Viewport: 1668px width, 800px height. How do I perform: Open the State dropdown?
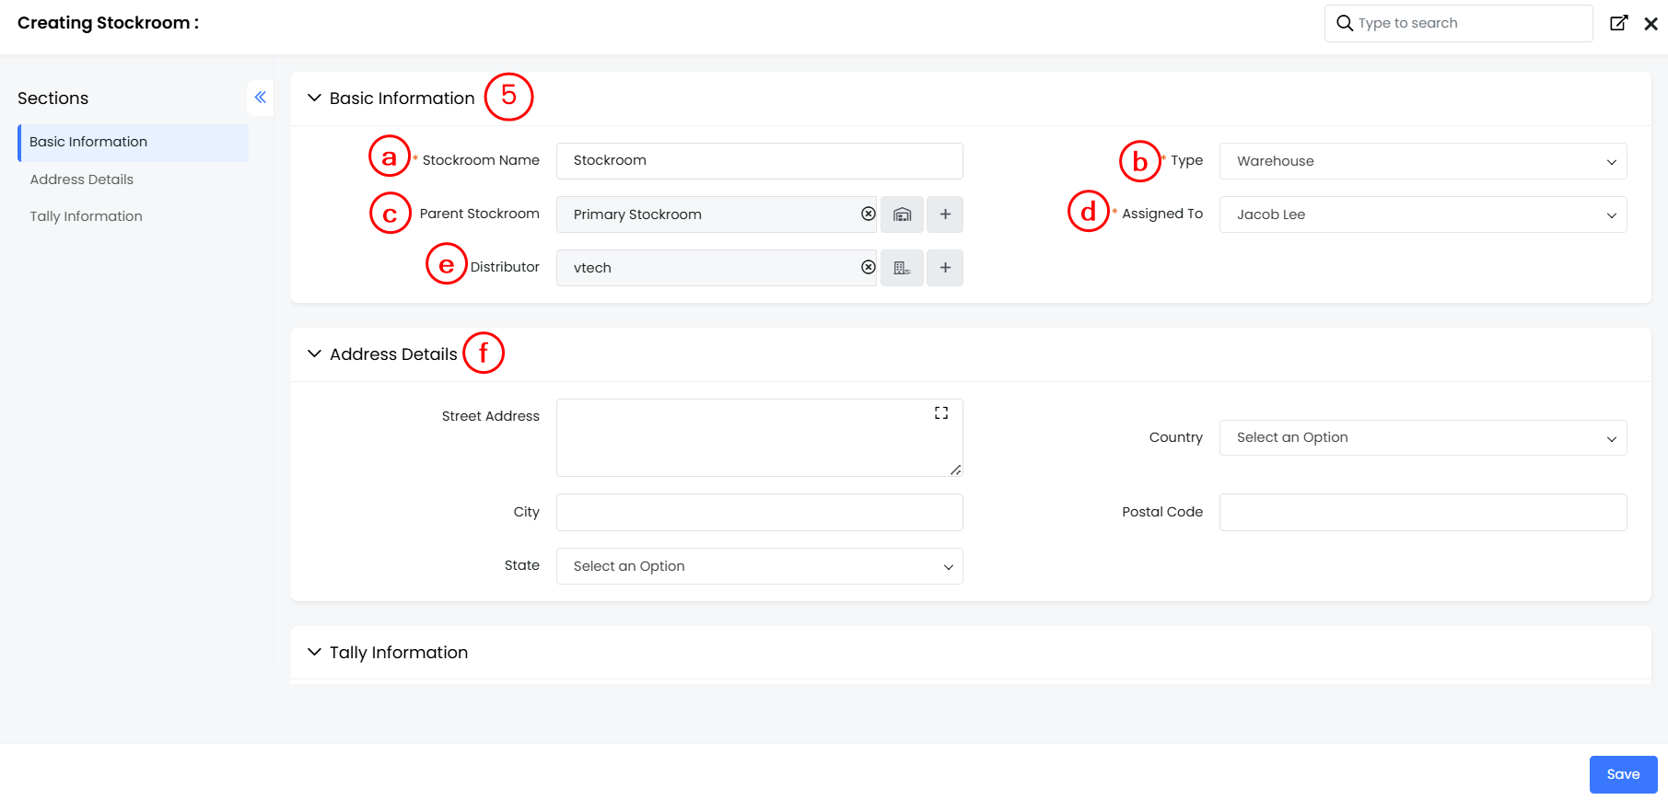click(759, 566)
